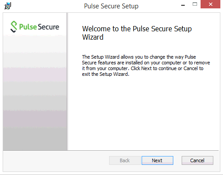Click the gray gradient banner below logo
The image size is (223, 175).
(35, 93)
